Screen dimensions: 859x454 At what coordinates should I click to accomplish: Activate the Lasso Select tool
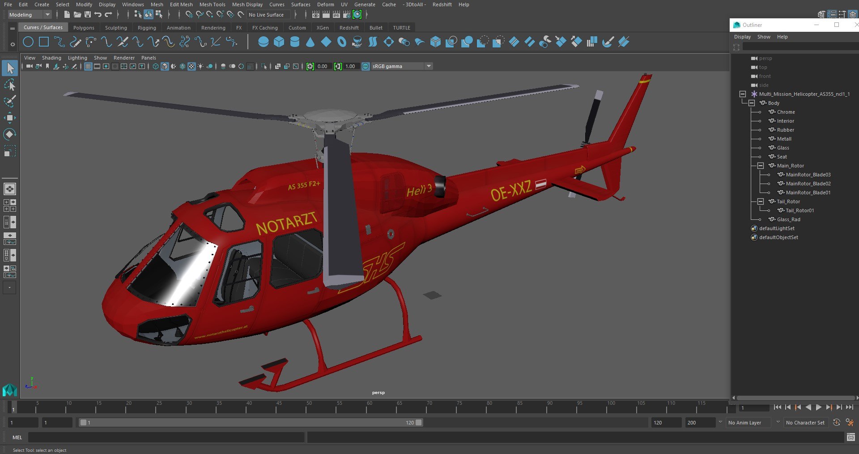9,85
